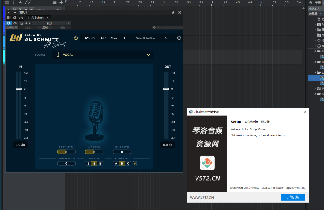The height and width of the screenshot is (210, 324).
Task: Toggle A|B comparison
Action: [x=103, y=38]
